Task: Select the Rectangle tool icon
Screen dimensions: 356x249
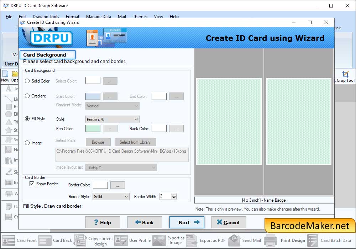Action: click(9, 106)
